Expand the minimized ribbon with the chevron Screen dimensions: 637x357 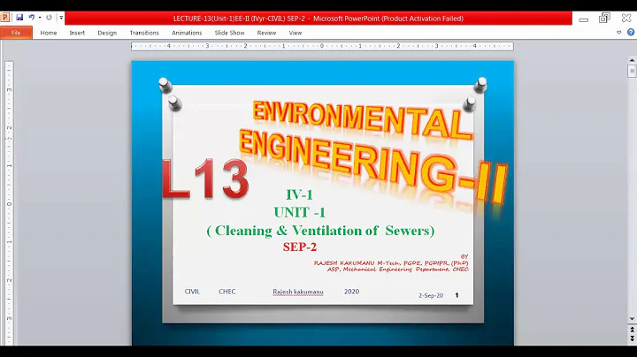click(618, 33)
